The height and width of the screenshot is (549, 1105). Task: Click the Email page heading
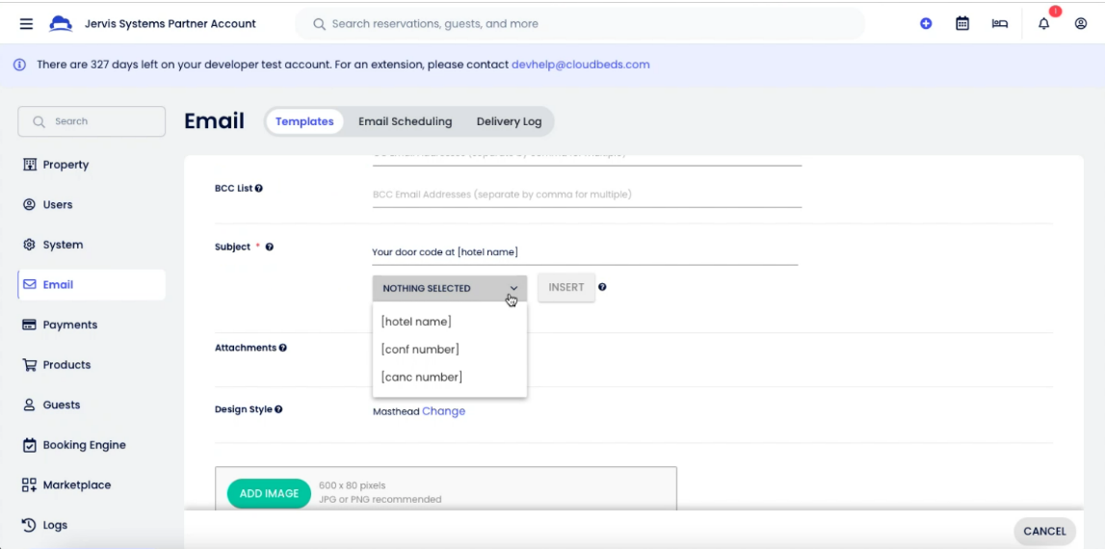214,121
